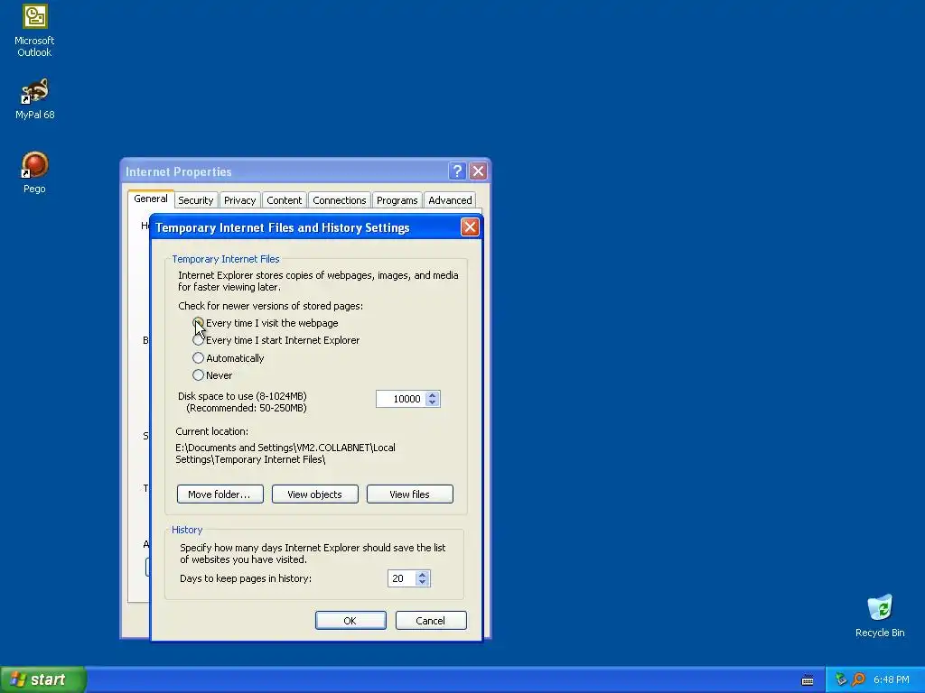Image resolution: width=925 pixels, height=693 pixels.
Task: Click the Move folder... button
Action: tap(220, 494)
